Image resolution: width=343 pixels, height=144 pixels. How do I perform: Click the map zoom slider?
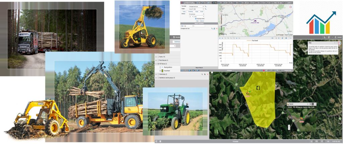221,22
